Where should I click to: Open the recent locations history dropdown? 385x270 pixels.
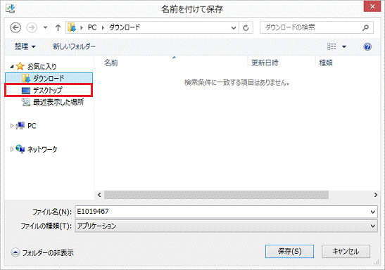click(45, 27)
